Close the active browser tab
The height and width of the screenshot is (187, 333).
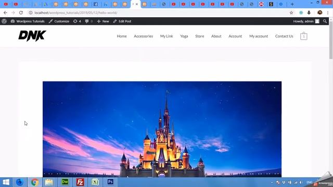click(x=137, y=4)
